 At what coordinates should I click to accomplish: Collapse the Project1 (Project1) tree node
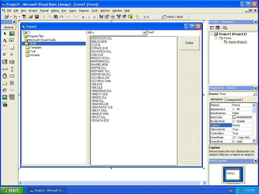pos(211,34)
